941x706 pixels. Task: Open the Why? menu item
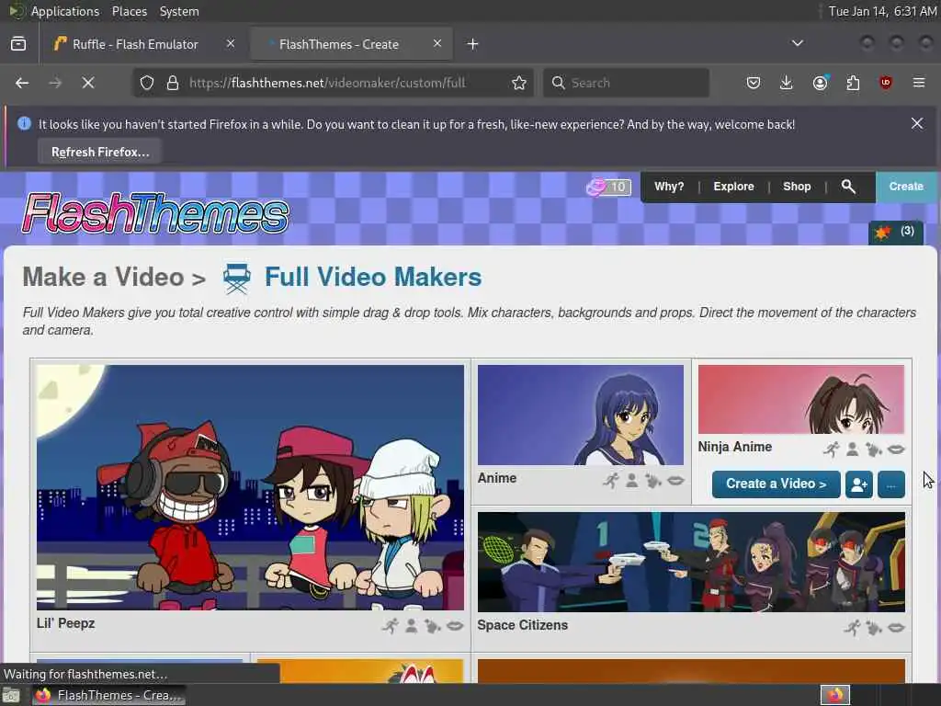[669, 187]
